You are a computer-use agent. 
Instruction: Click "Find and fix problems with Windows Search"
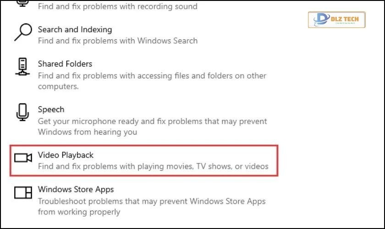coord(117,41)
